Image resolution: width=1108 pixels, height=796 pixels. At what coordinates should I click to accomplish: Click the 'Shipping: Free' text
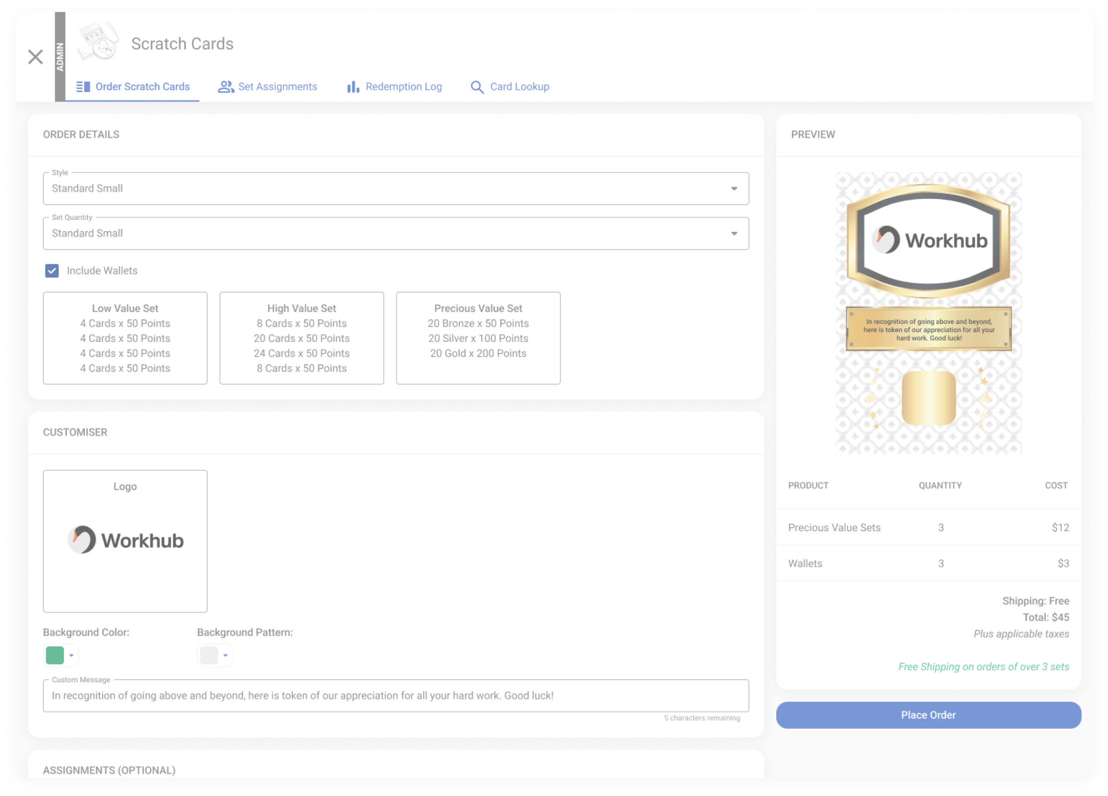point(1036,601)
